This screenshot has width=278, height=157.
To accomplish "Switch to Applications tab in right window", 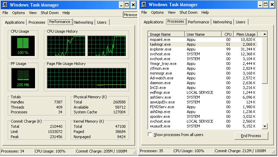I will 154,22.
